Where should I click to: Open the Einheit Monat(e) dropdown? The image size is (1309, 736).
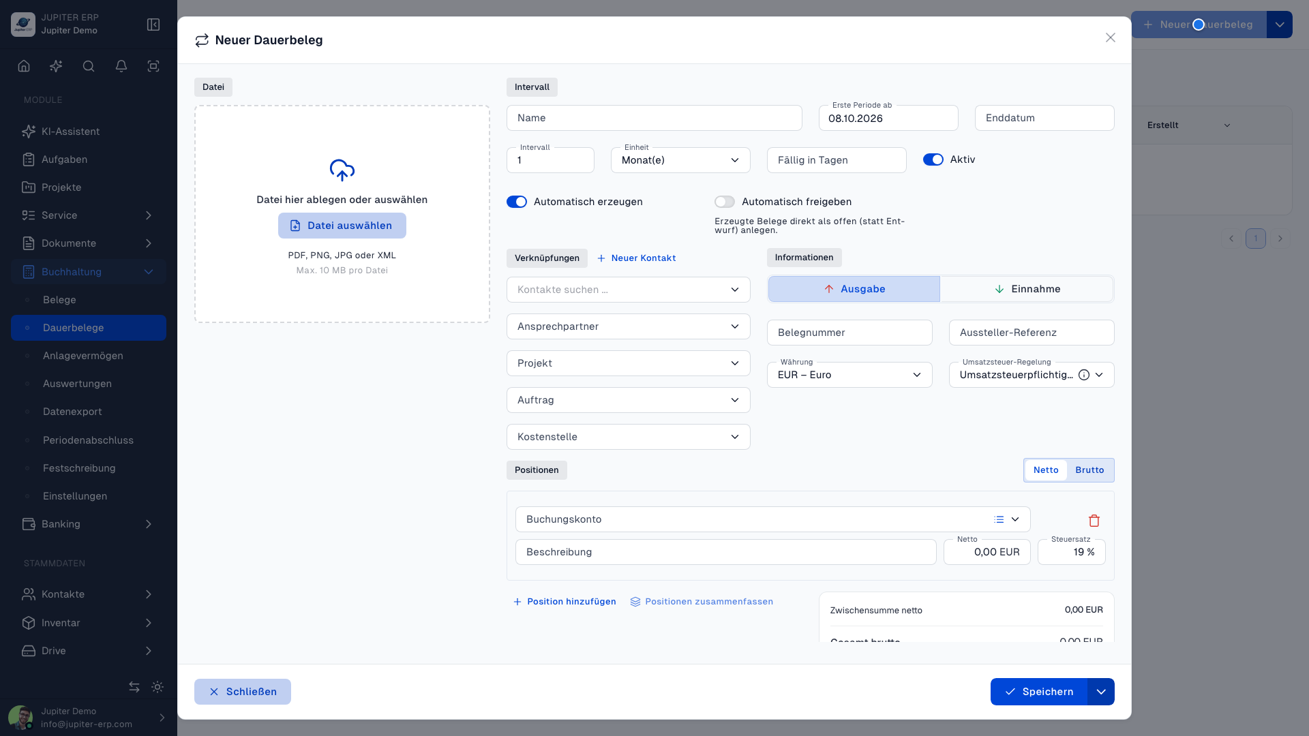point(680,160)
